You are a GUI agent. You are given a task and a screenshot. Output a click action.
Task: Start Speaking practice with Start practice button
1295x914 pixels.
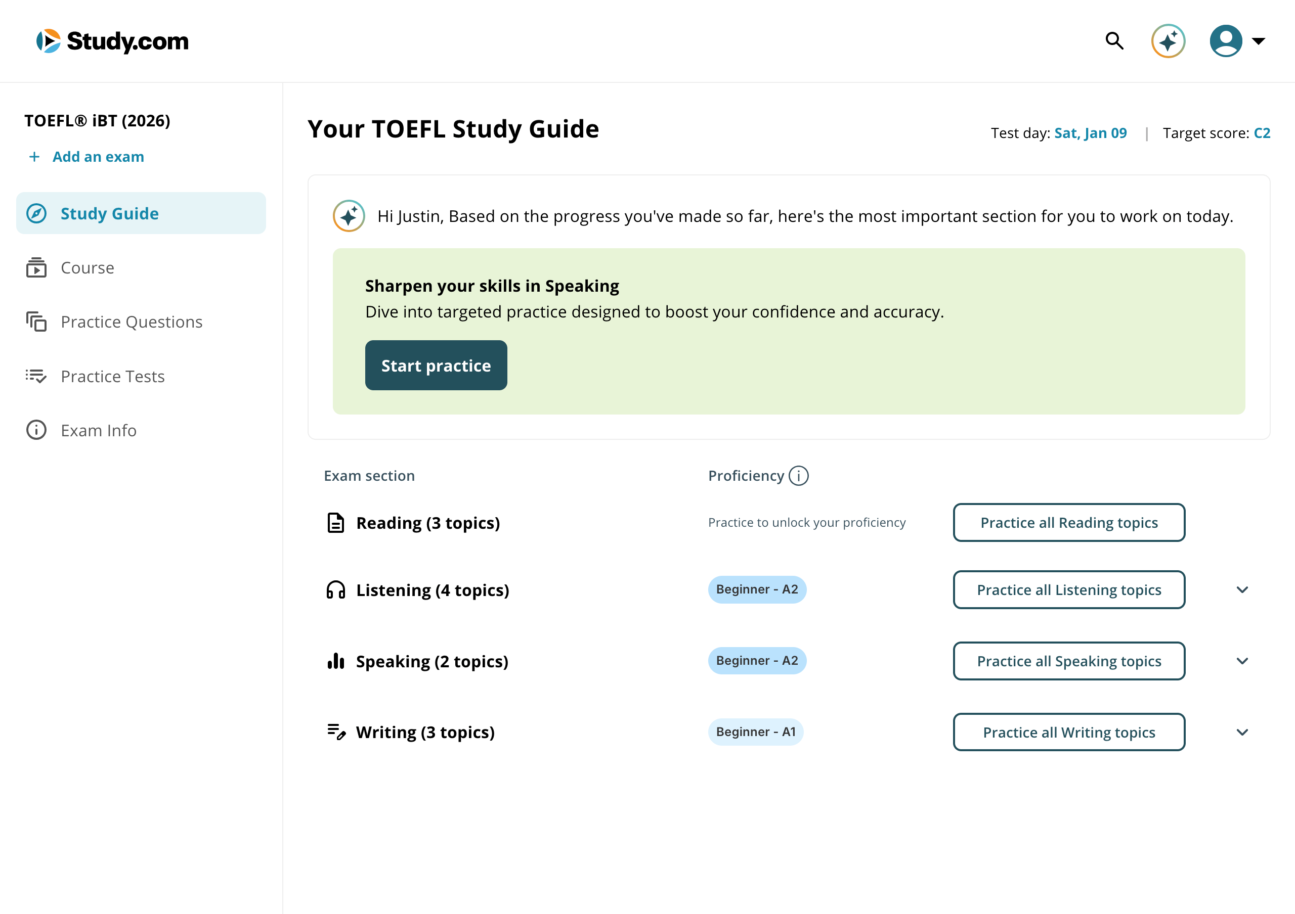436,365
